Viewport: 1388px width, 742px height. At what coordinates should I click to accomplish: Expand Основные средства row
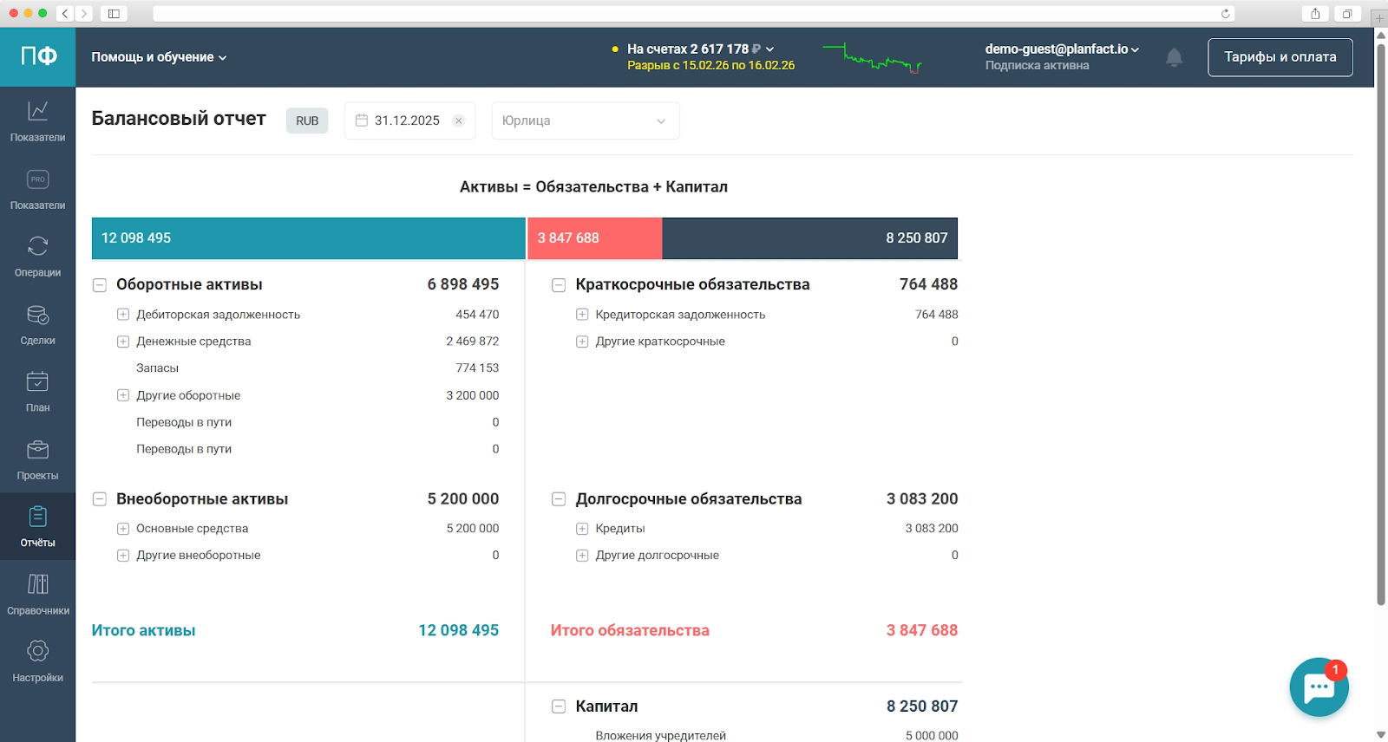coord(123,529)
